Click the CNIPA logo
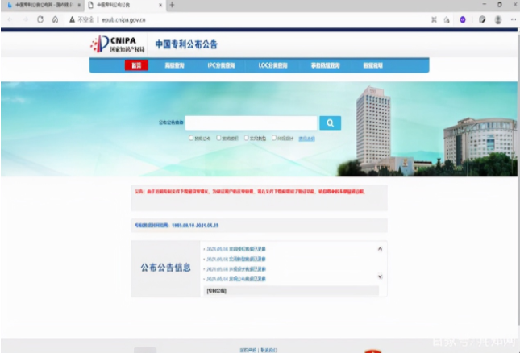 point(113,45)
